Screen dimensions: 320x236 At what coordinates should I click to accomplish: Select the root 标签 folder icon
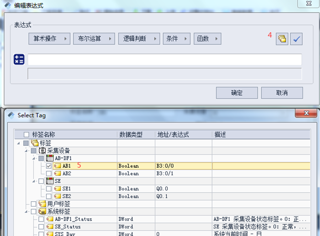coord(35,143)
